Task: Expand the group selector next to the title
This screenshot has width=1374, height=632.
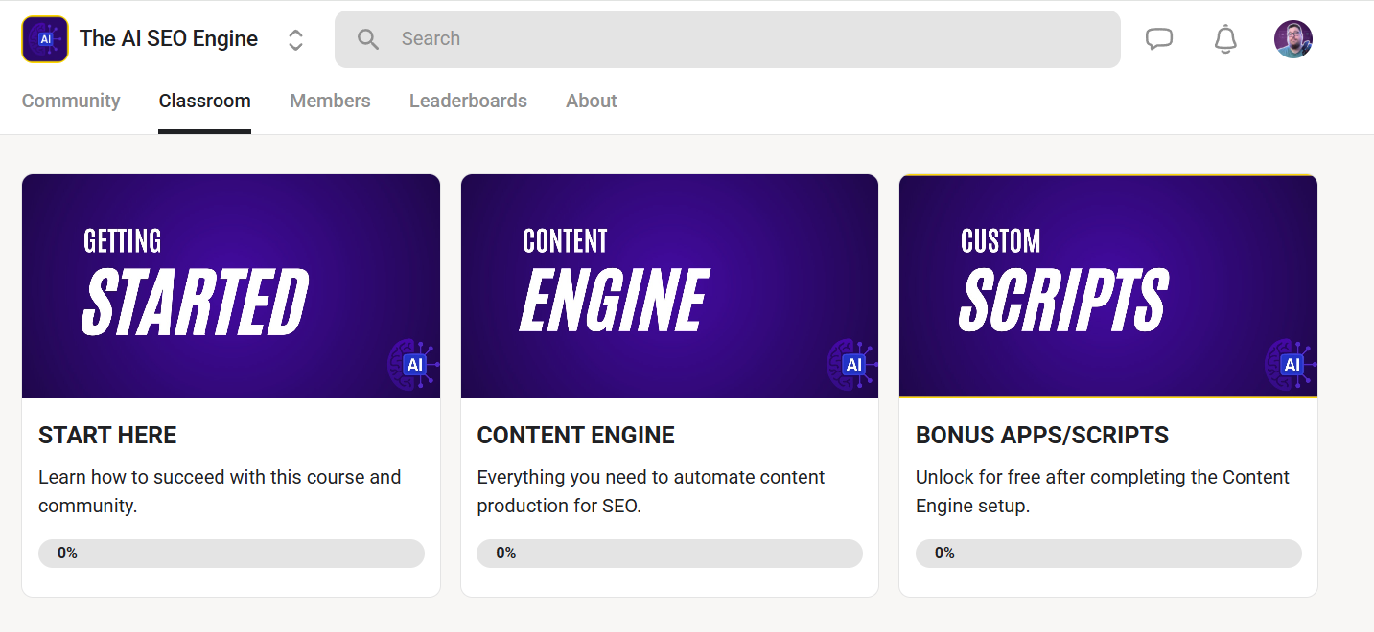Action: tap(295, 38)
